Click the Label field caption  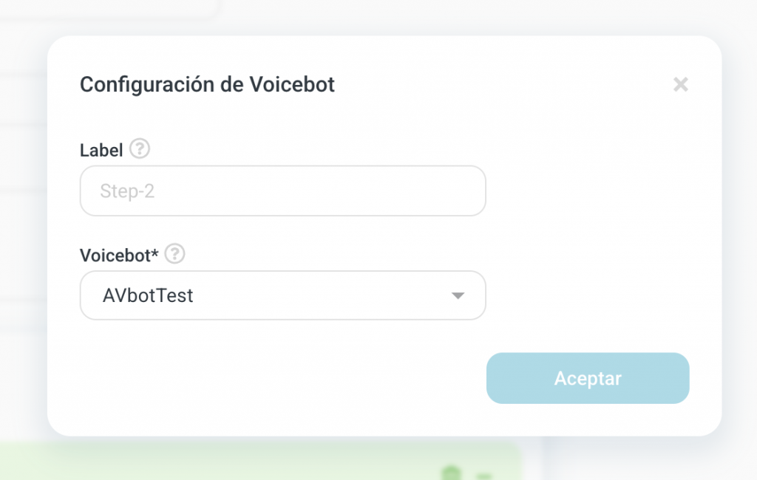pos(101,150)
